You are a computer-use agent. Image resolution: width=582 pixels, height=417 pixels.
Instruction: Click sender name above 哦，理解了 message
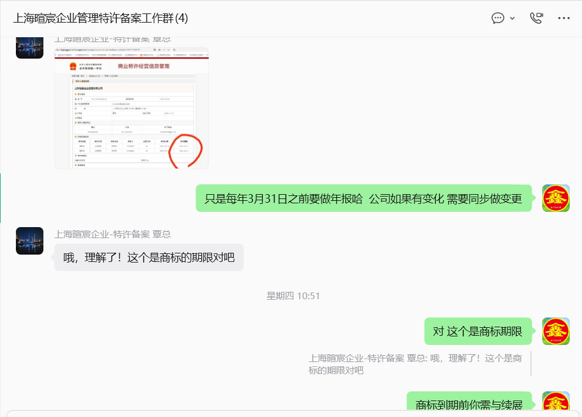[113, 234]
